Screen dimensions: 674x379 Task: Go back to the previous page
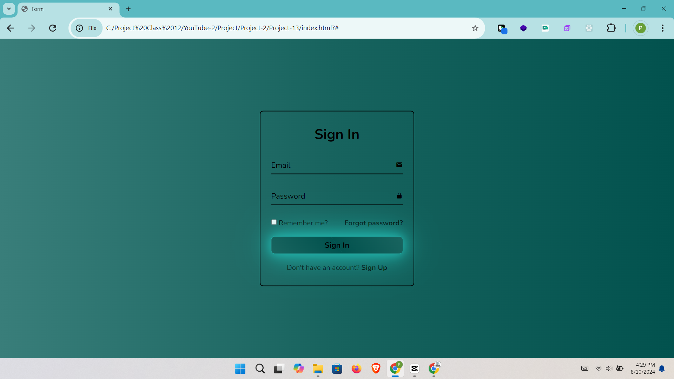(x=11, y=28)
